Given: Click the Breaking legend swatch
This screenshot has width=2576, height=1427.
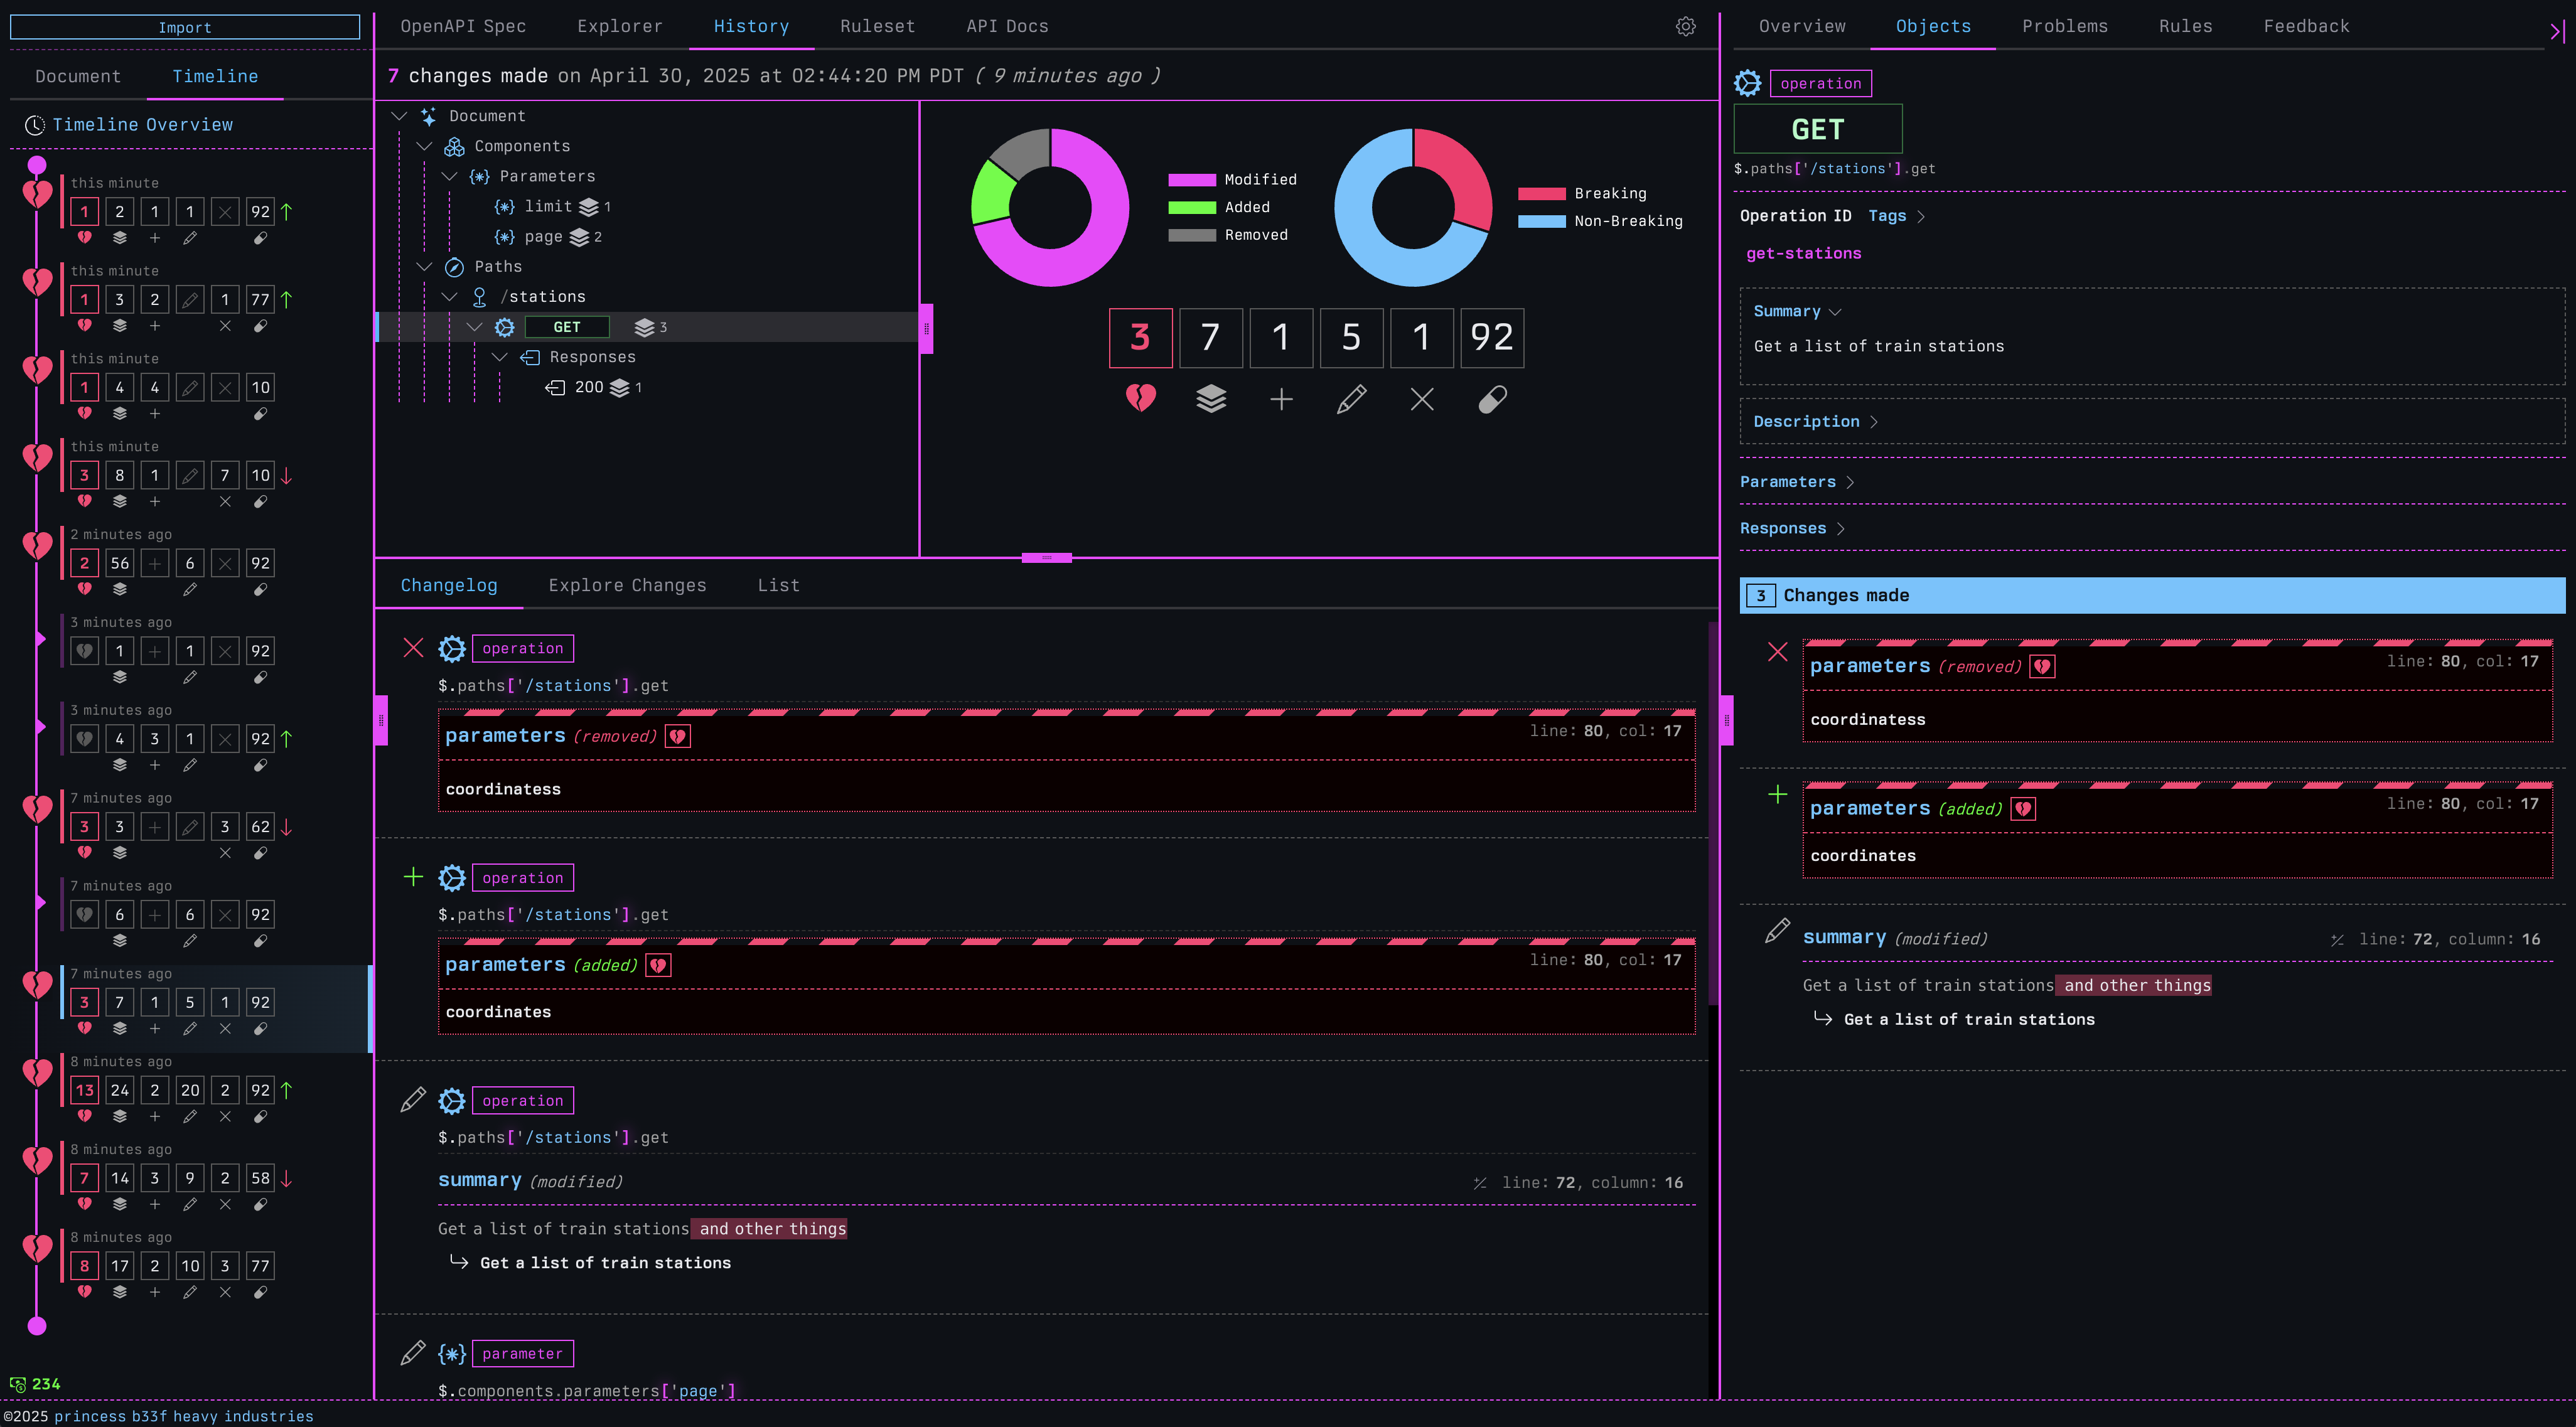Looking at the screenshot, I should click(x=1541, y=194).
